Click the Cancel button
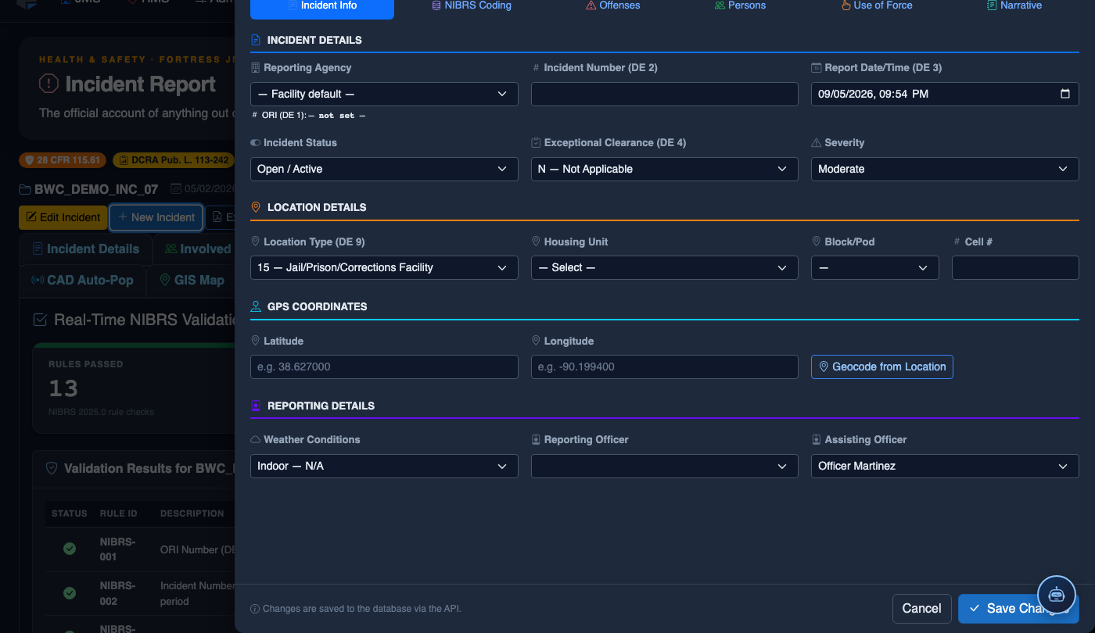This screenshot has height=633, width=1095. click(921, 609)
